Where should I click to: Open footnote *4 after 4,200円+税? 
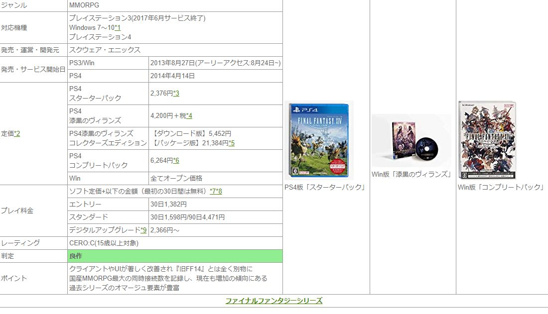(189, 115)
